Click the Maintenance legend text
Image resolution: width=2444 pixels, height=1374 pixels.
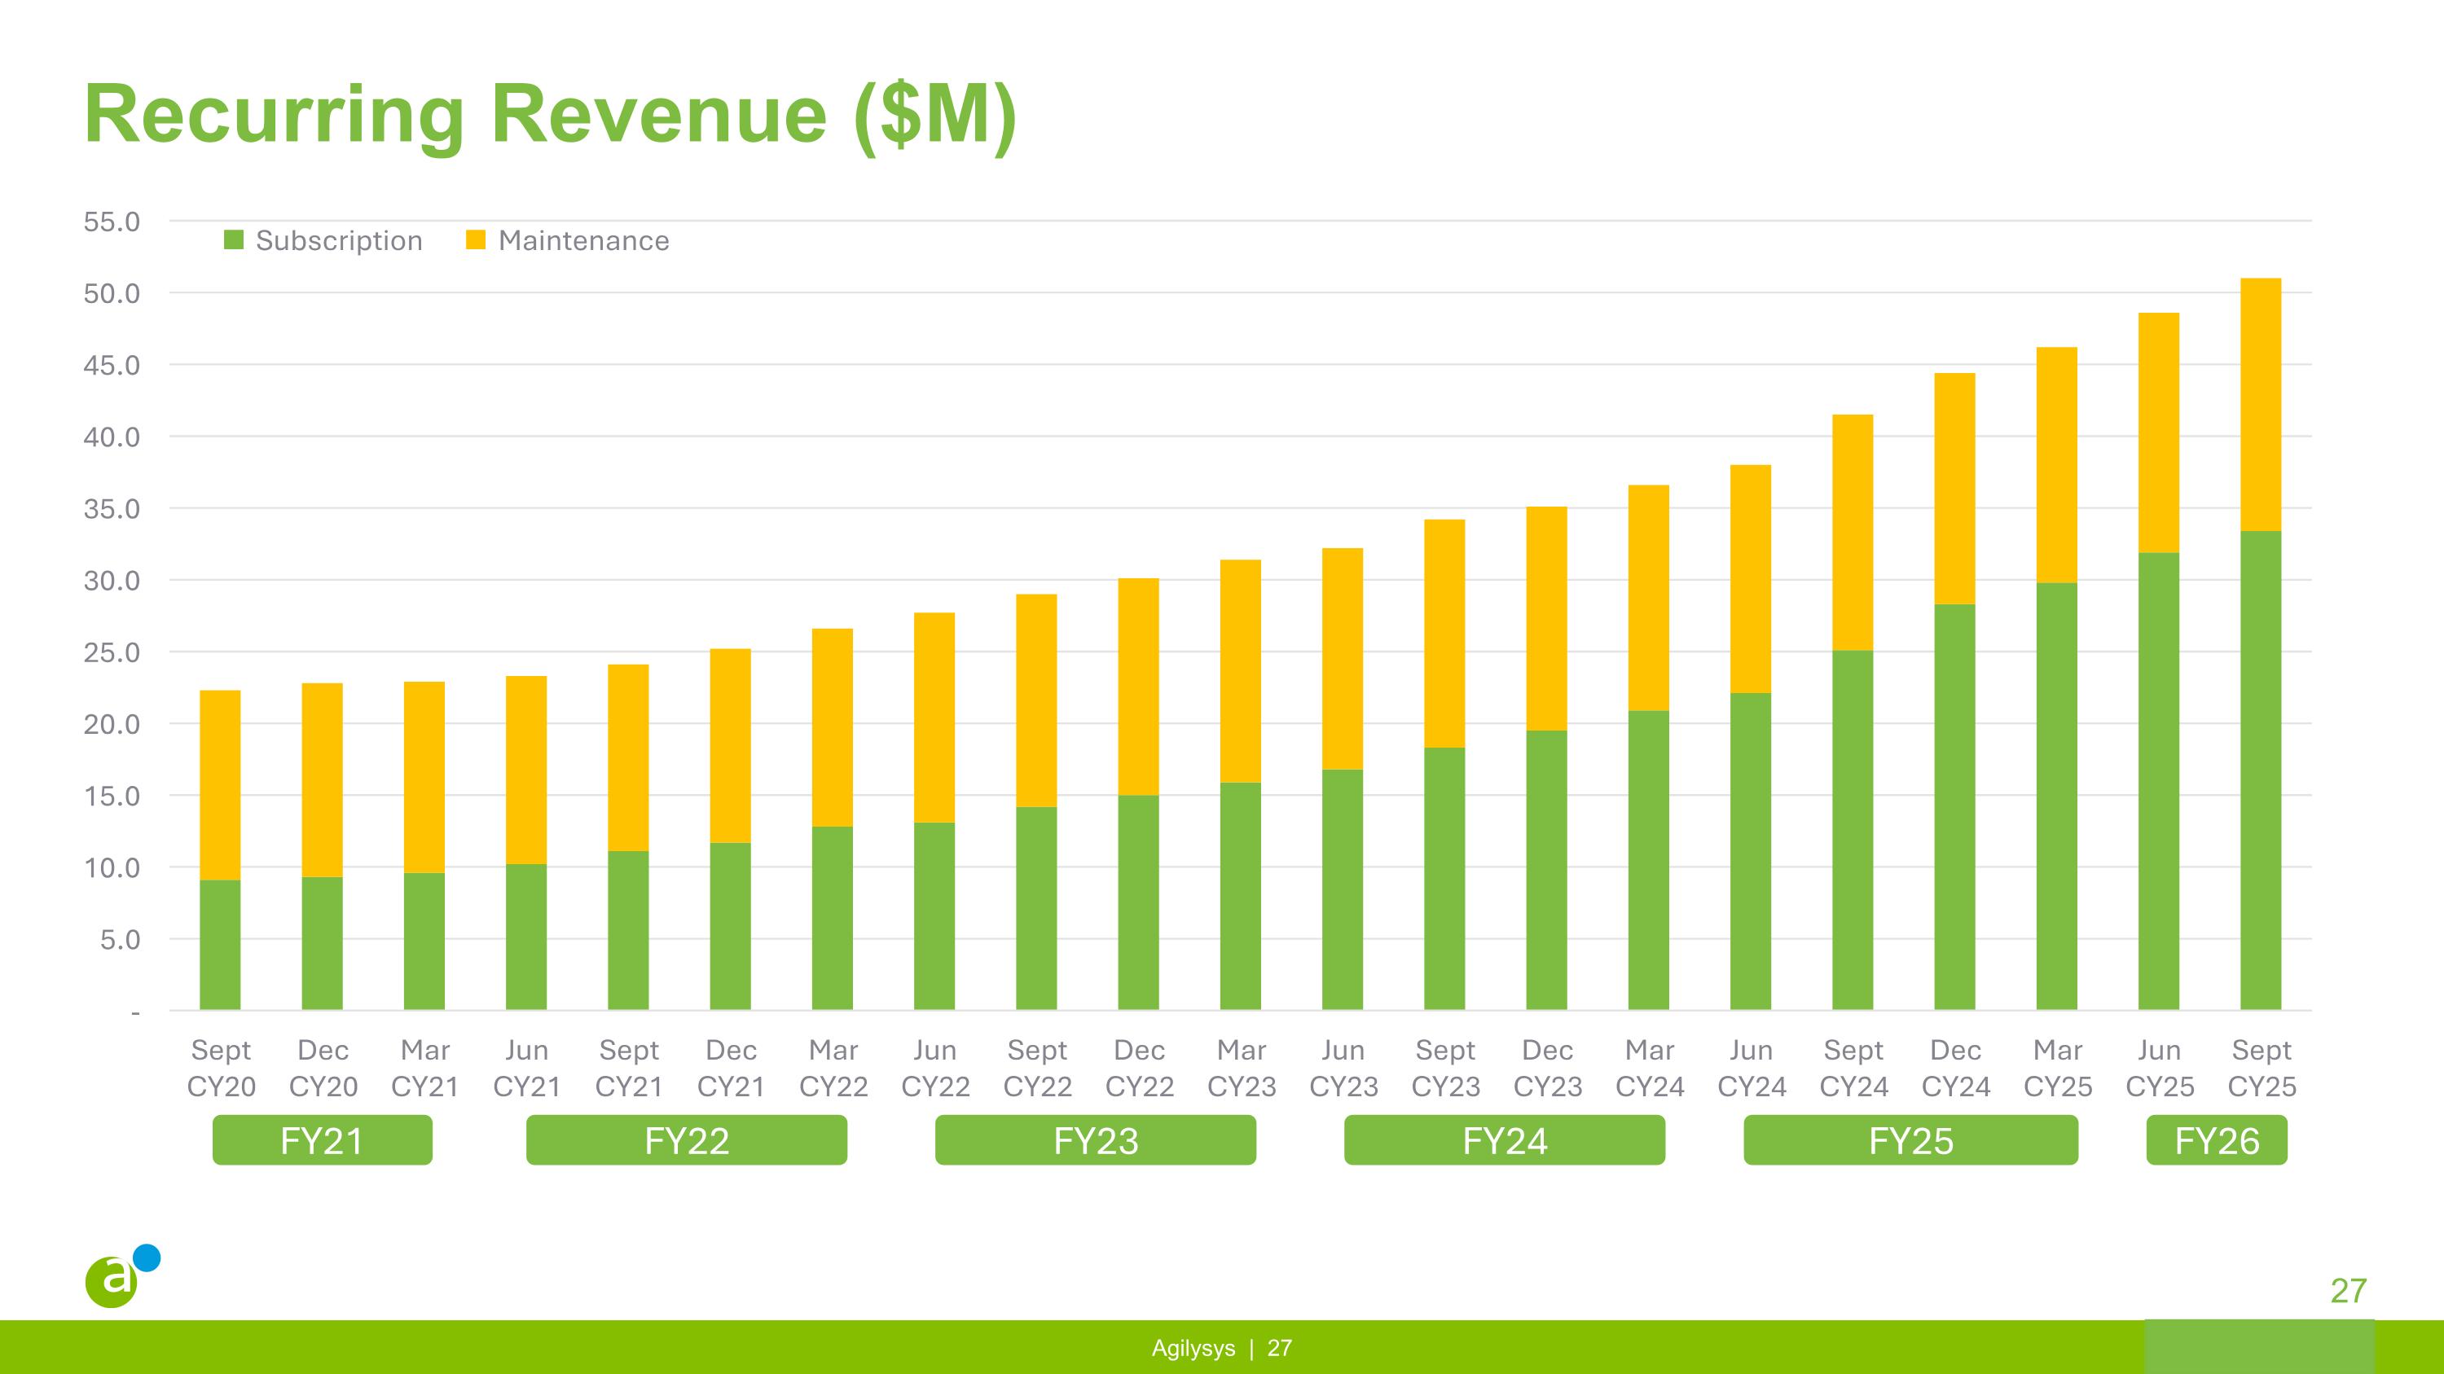(x=583, y=241)
